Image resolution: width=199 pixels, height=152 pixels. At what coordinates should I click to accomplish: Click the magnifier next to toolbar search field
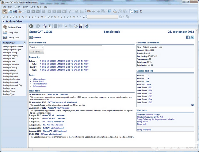[x=120, y=17]
